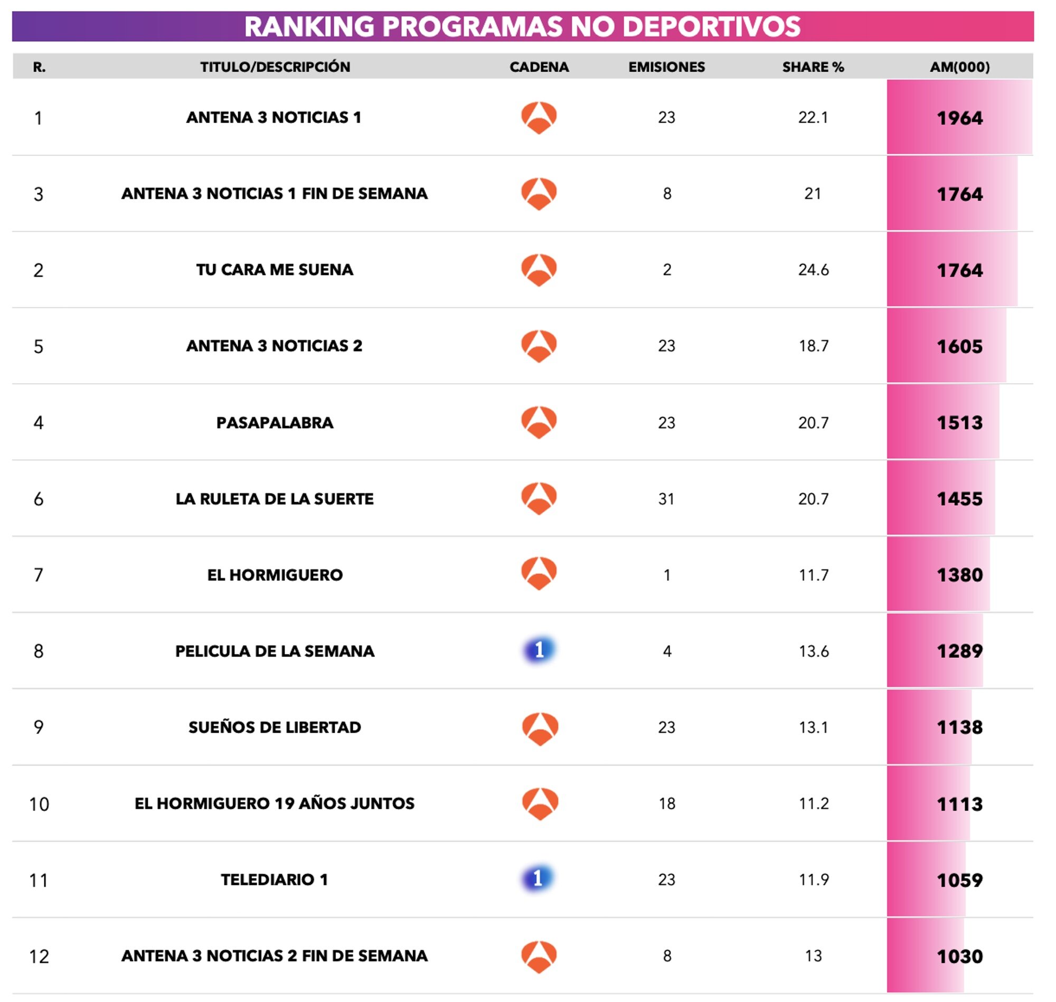This screenshot has width=1056, height=1002.
Task: Click the El Hormiguero title with 1380 audience
Action: click(x=275, y=575)
